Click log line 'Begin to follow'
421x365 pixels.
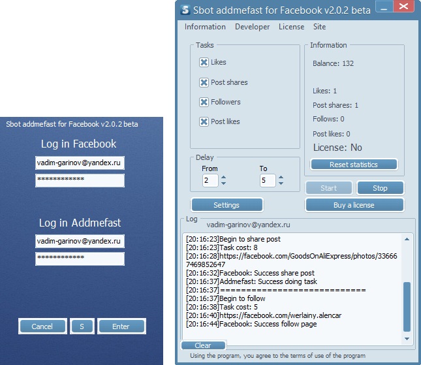[226, 298]
